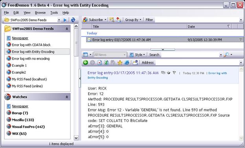The height and width of the screenshot is (148, 245).
Task: Click the Subscribe globe icon
Action: pyautogui.click(x=85, y=20)
